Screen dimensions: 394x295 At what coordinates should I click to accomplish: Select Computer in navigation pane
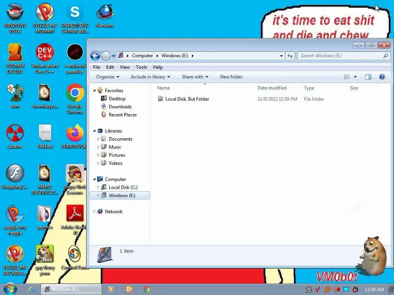(x=115, y=179)
